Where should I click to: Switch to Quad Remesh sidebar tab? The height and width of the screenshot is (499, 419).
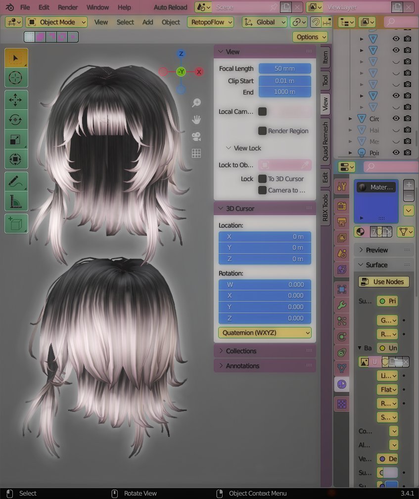click(325, 142)
